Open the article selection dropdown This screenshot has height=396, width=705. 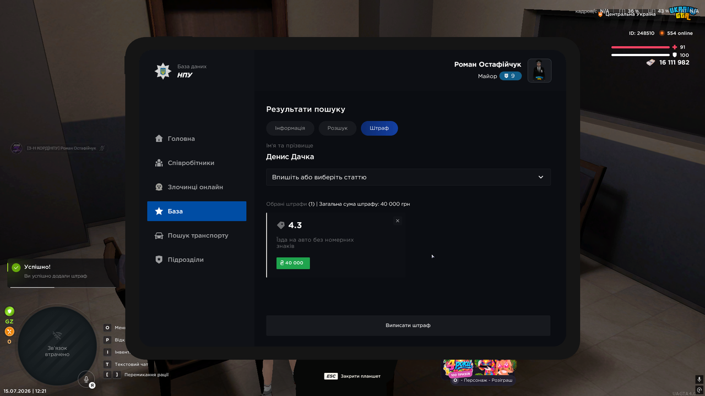coord(408,177)
